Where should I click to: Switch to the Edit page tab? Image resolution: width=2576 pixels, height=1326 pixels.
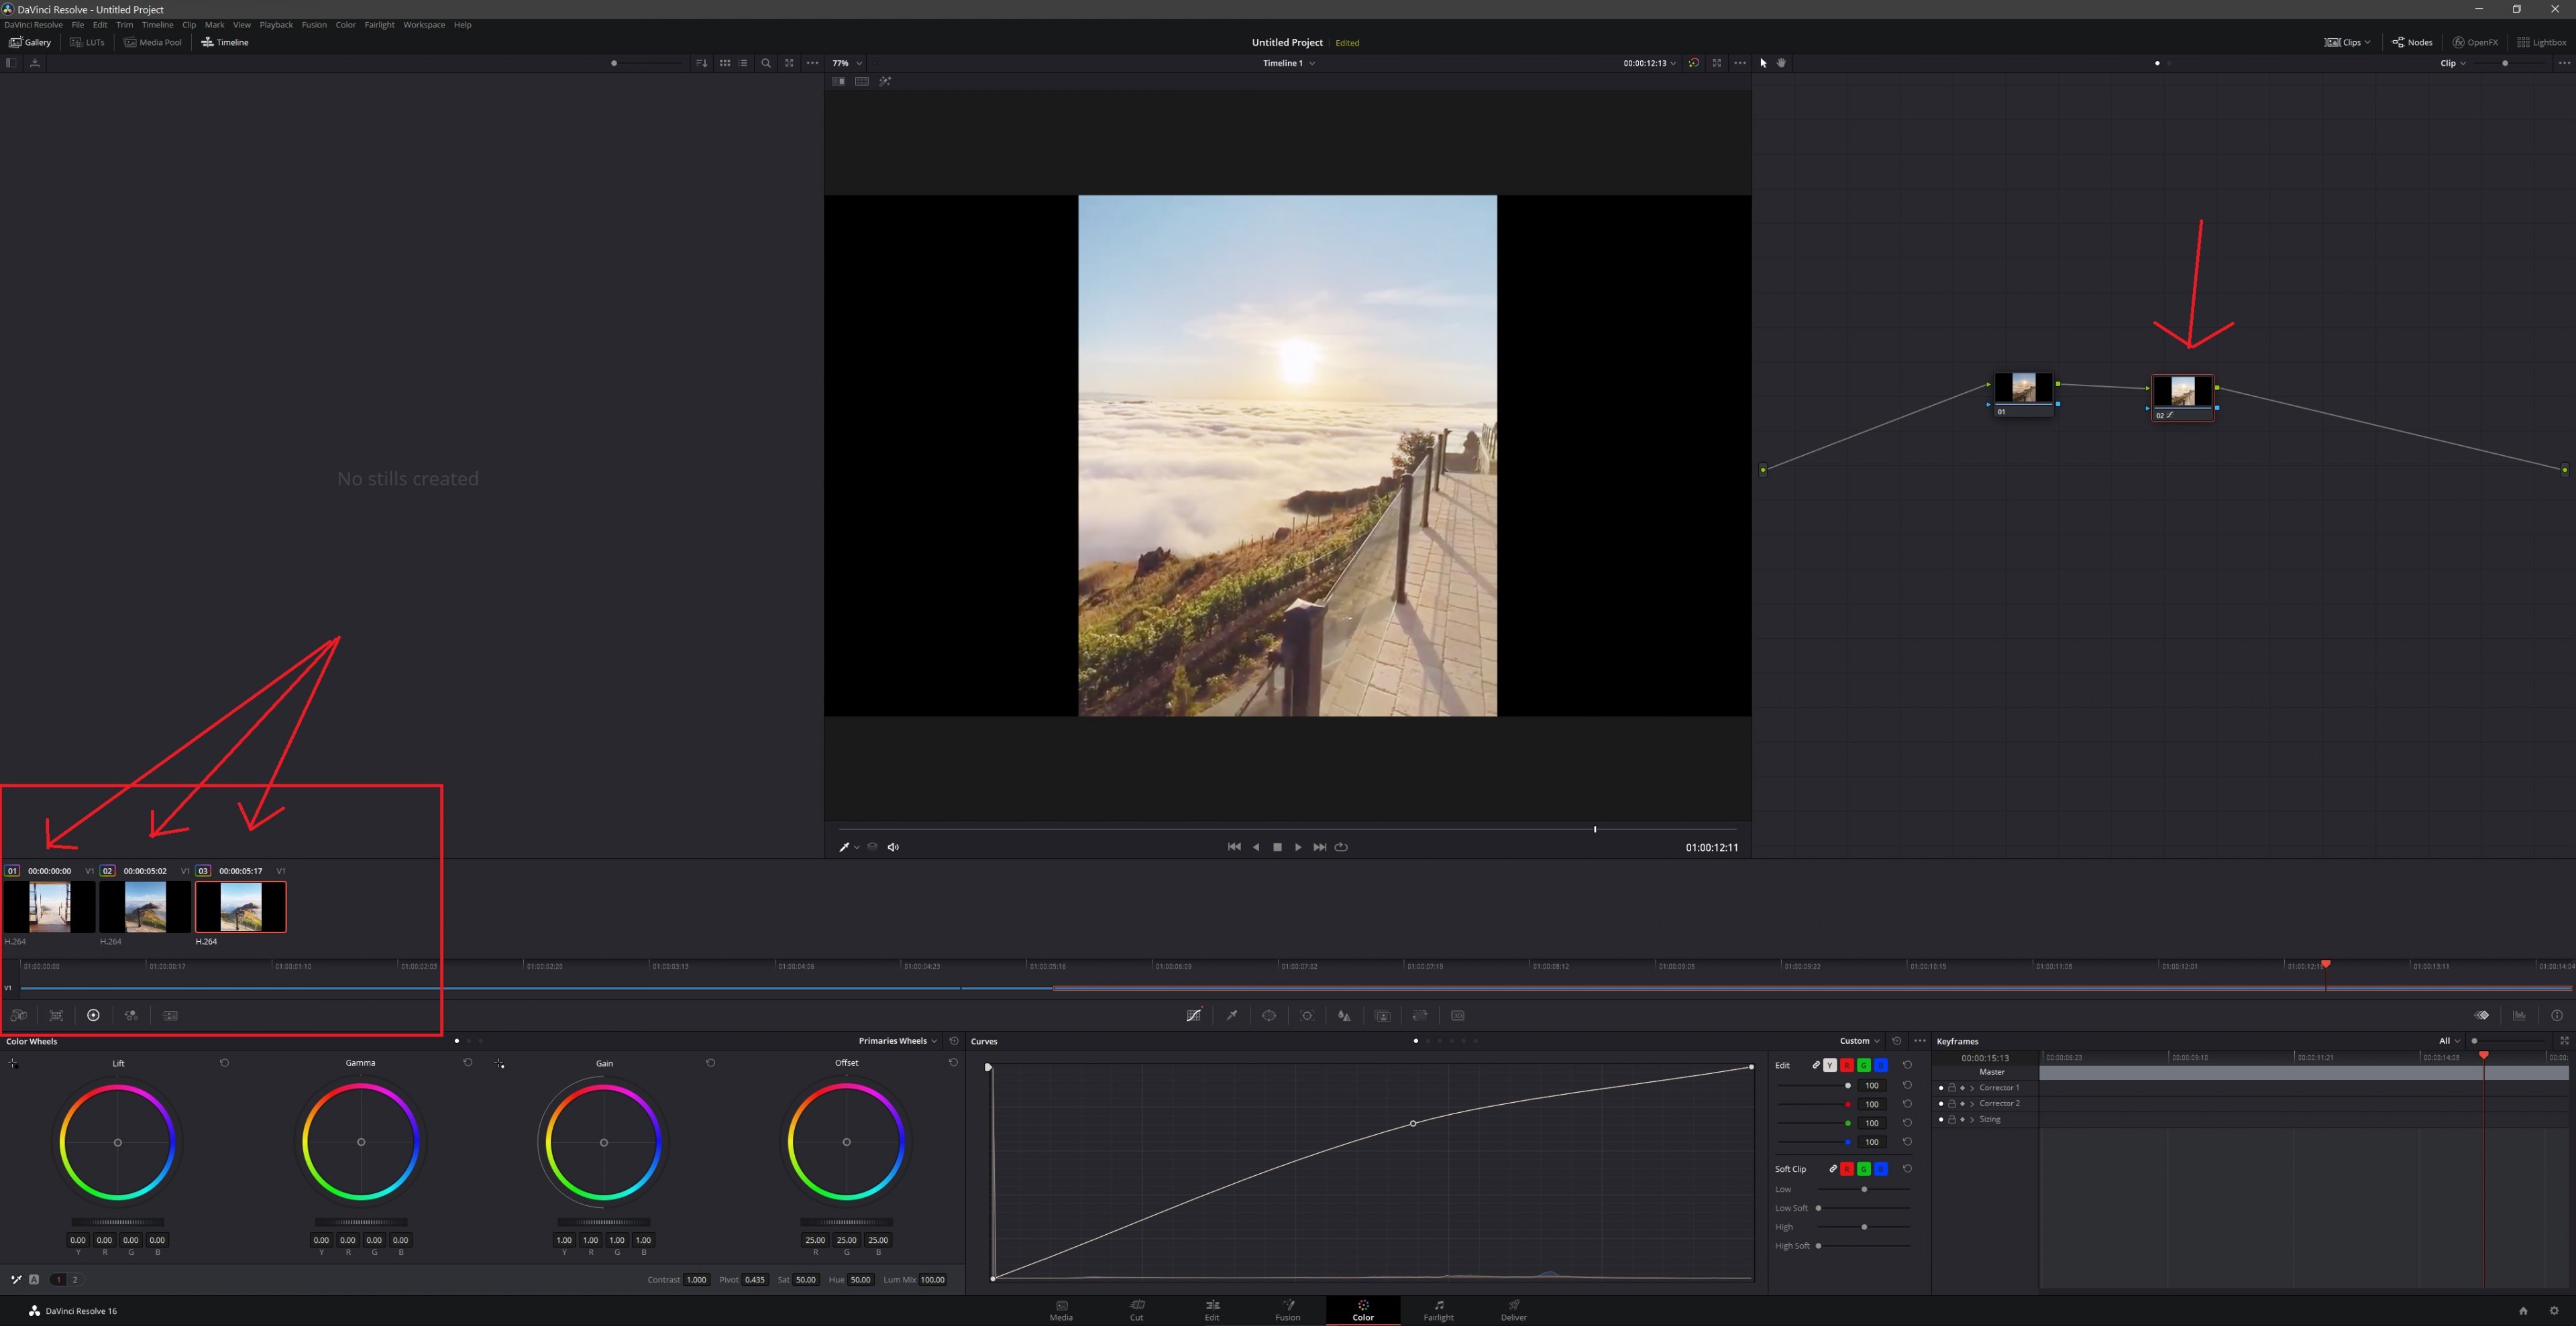click(x=1212, y=1310)
